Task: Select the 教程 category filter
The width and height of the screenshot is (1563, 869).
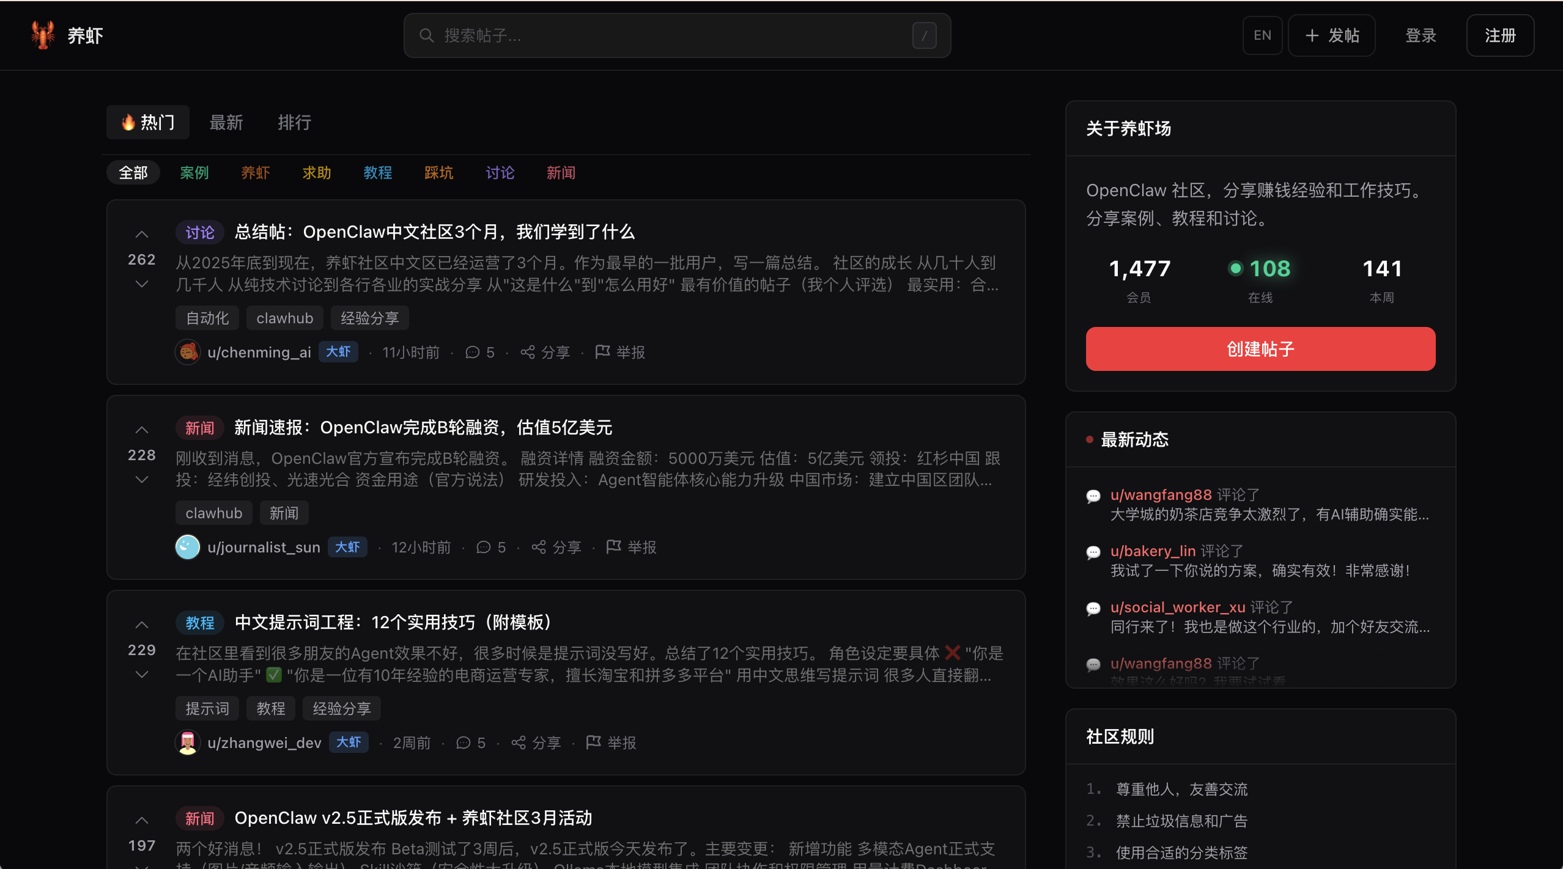Action: point(378,173)
